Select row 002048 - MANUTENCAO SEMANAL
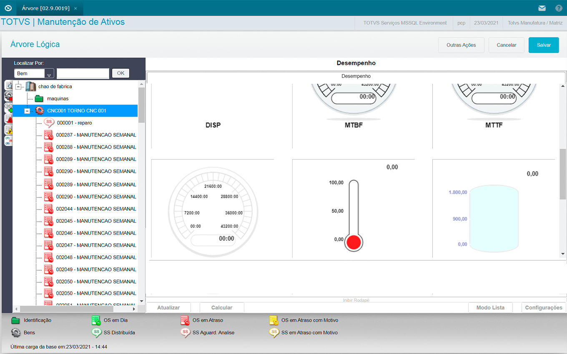This screenshot has height=354, width=567. 96,257
